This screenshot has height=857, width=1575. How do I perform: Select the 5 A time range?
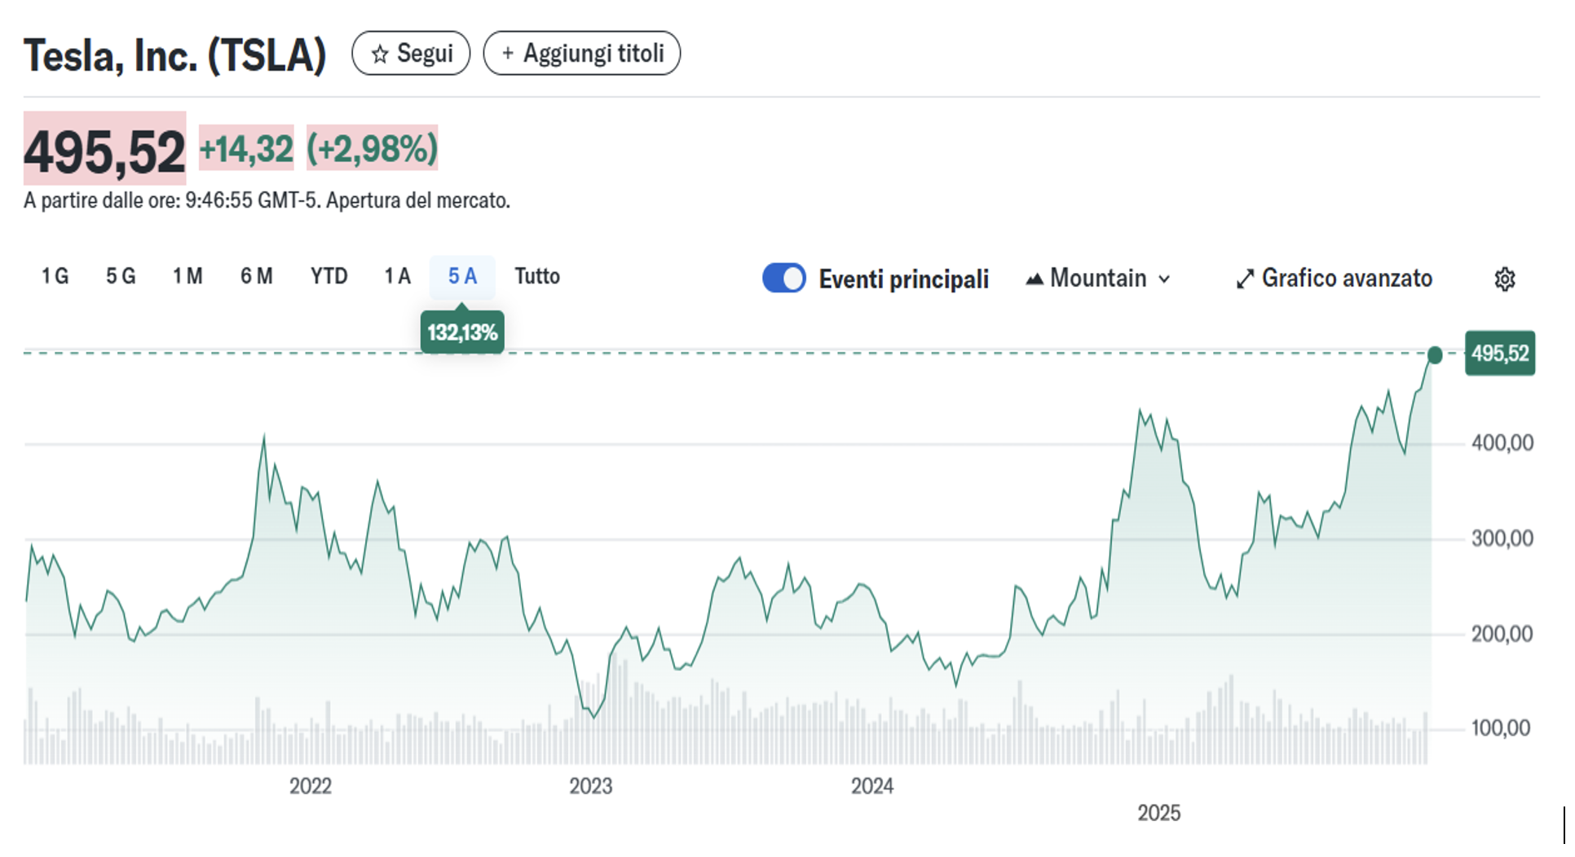(x=462, y=277)
